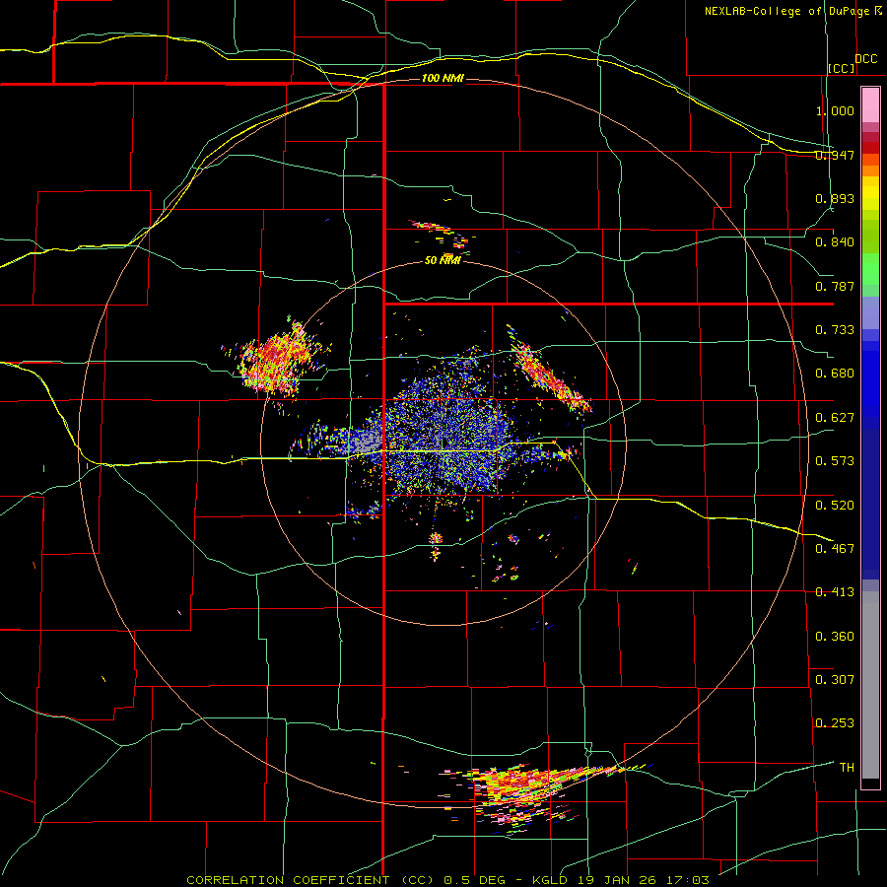Image resolution: width=887 pixels, height=887 pixels.
Task: Click the [CC] legend heading
Action: (842, 68)
